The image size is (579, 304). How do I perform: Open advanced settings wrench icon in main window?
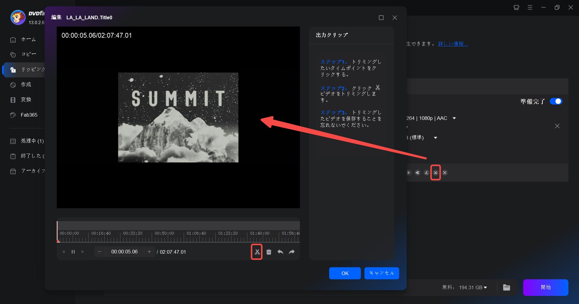point(418,173)
